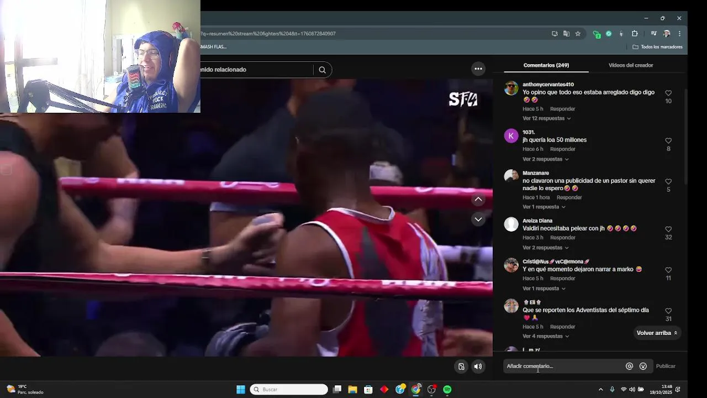Click the install app icon in address bar

pos(555,34)
